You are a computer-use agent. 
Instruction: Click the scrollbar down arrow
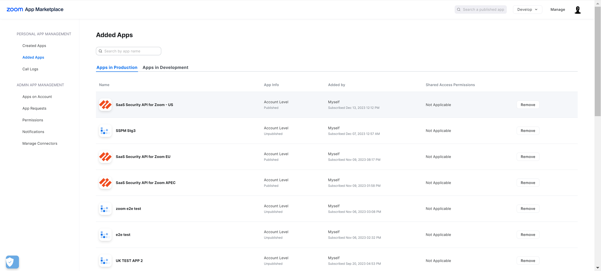pyautogui.click(x=597, y=268)
